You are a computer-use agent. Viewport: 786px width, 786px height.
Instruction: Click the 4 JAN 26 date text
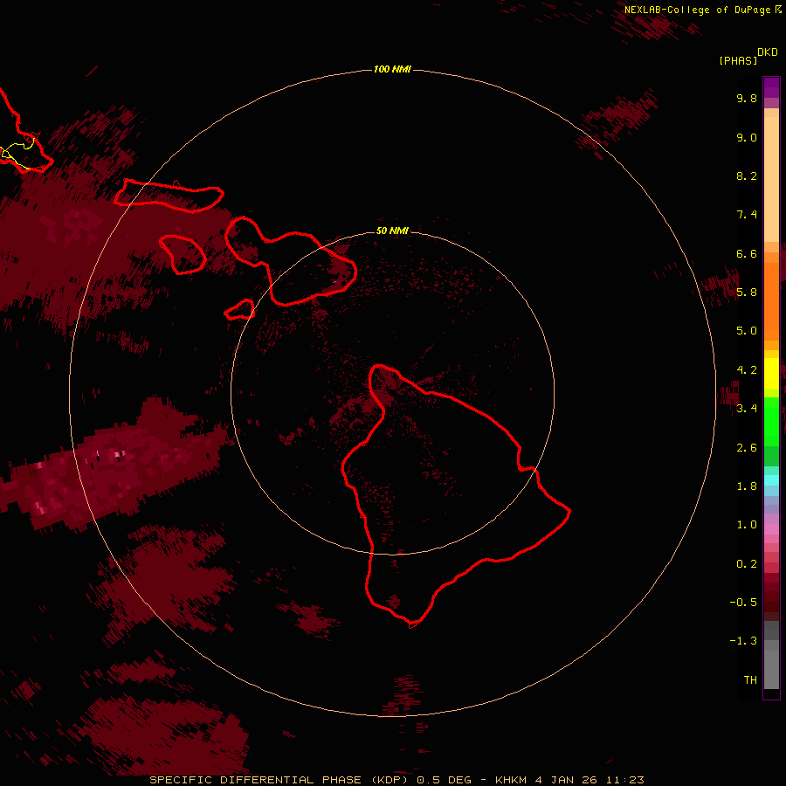(566, 780)
